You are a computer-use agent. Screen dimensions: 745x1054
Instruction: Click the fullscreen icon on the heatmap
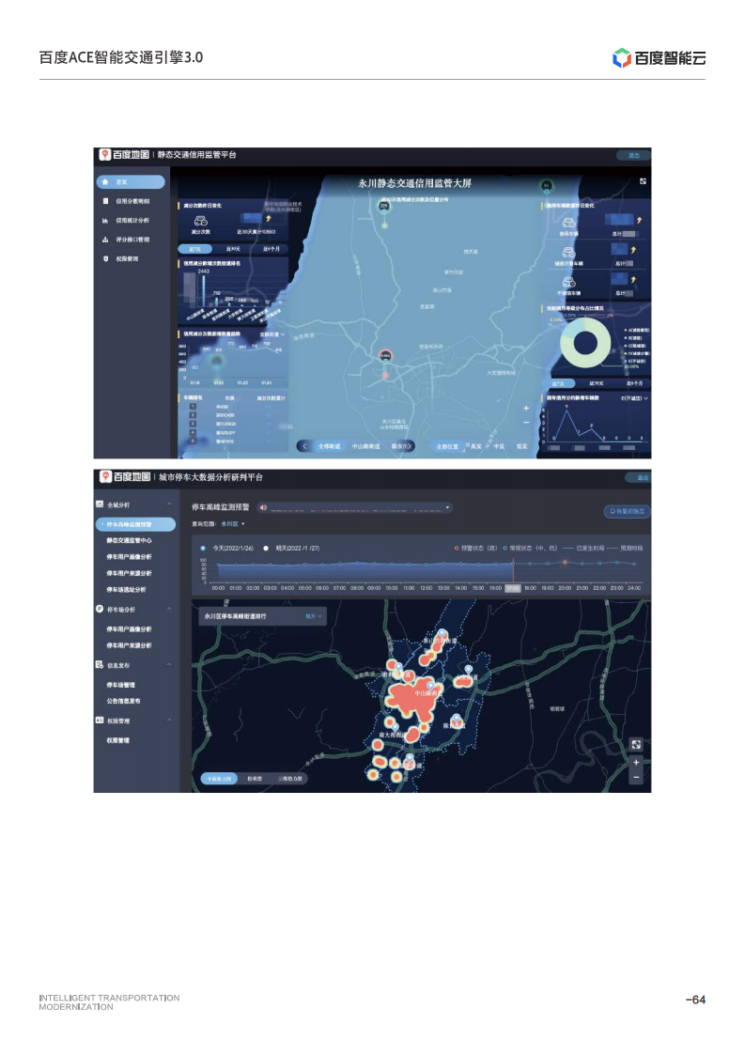point(636,744)
